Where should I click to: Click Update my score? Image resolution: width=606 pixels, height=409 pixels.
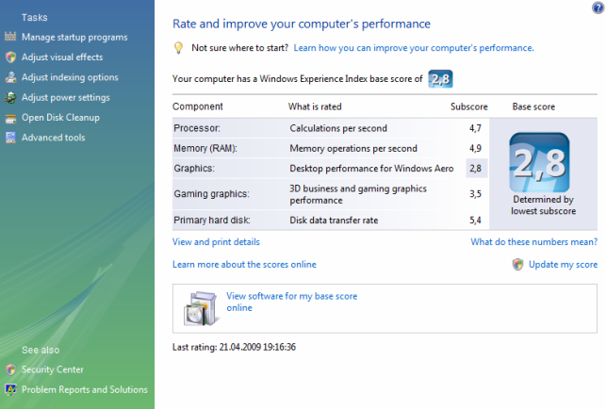tap(563, 265)
